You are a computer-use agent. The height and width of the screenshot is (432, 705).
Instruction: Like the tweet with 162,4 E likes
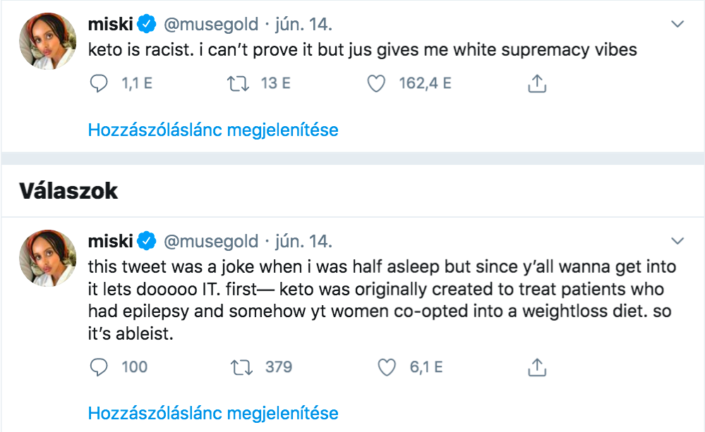point(377,84)
